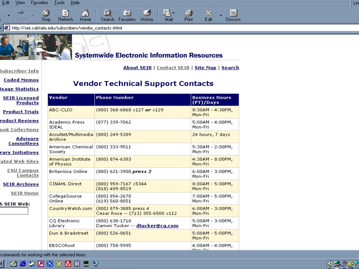
Task: Click the Stop toolbar icon
Action: 46,16
